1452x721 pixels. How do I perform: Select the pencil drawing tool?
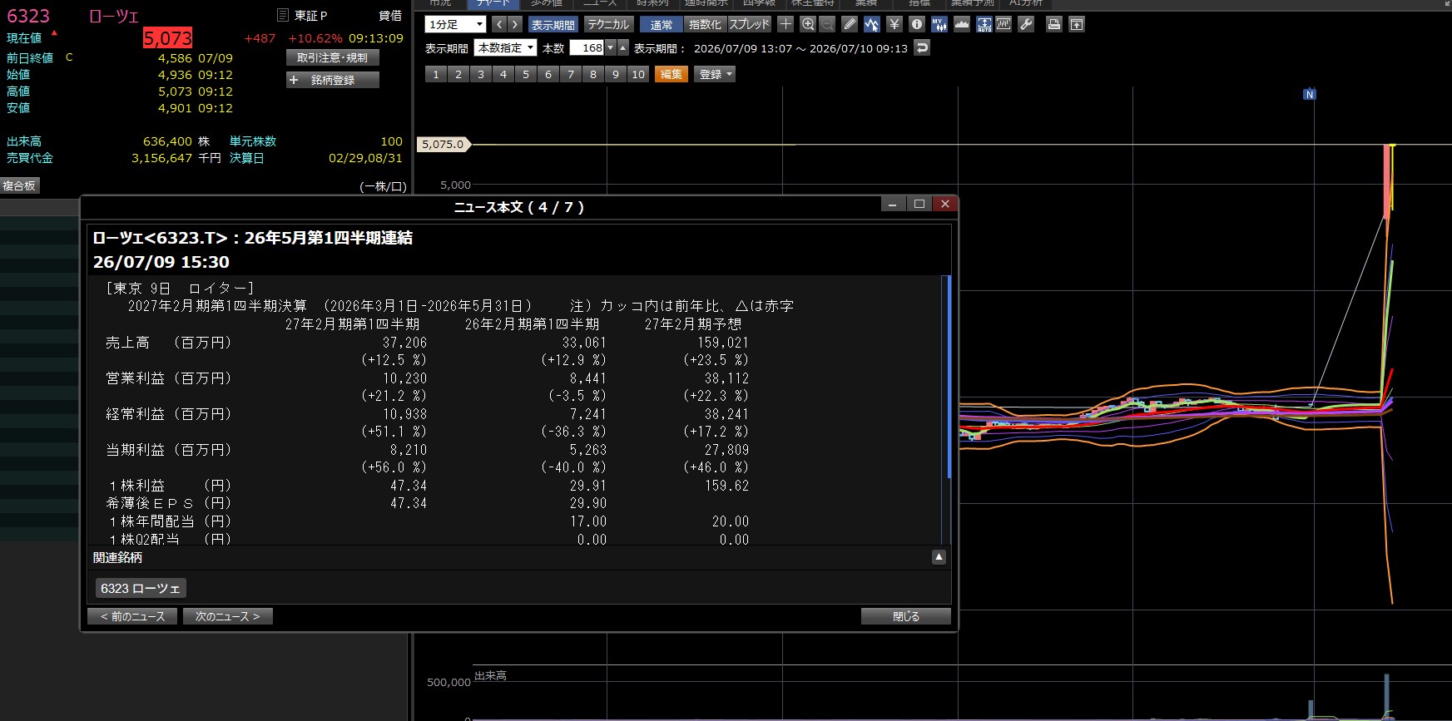850,24
